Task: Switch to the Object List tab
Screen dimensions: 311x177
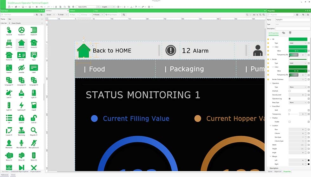Action: click(x=278, y=171)
